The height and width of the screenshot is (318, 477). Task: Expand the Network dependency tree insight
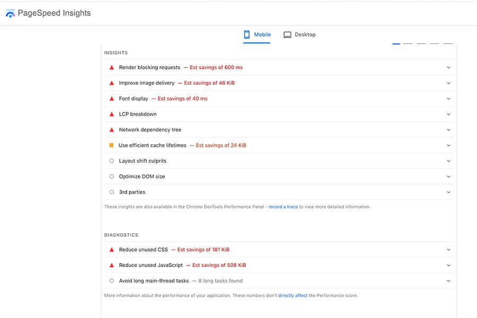click(448, 130)
